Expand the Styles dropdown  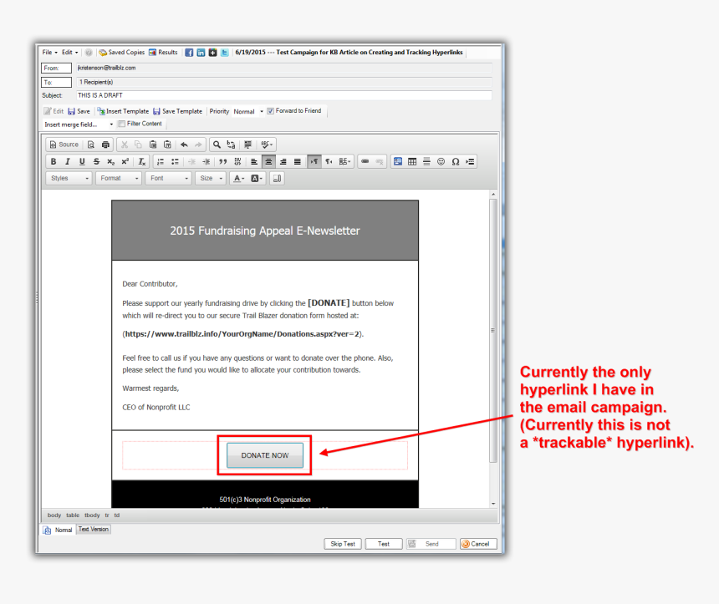click(69, 178)
